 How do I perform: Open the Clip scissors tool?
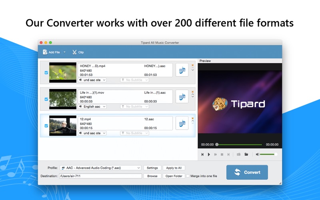click(x=78, y=52)
